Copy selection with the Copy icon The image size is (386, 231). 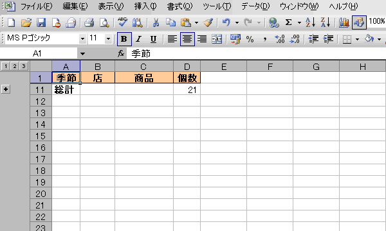click(x=170, y=22)
